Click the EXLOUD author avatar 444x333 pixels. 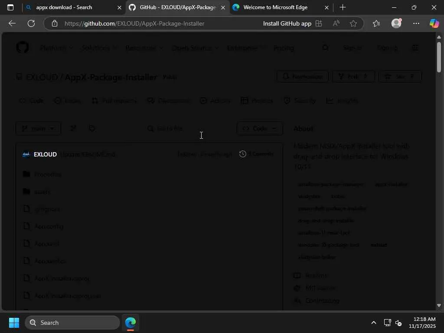pos(26,154)
